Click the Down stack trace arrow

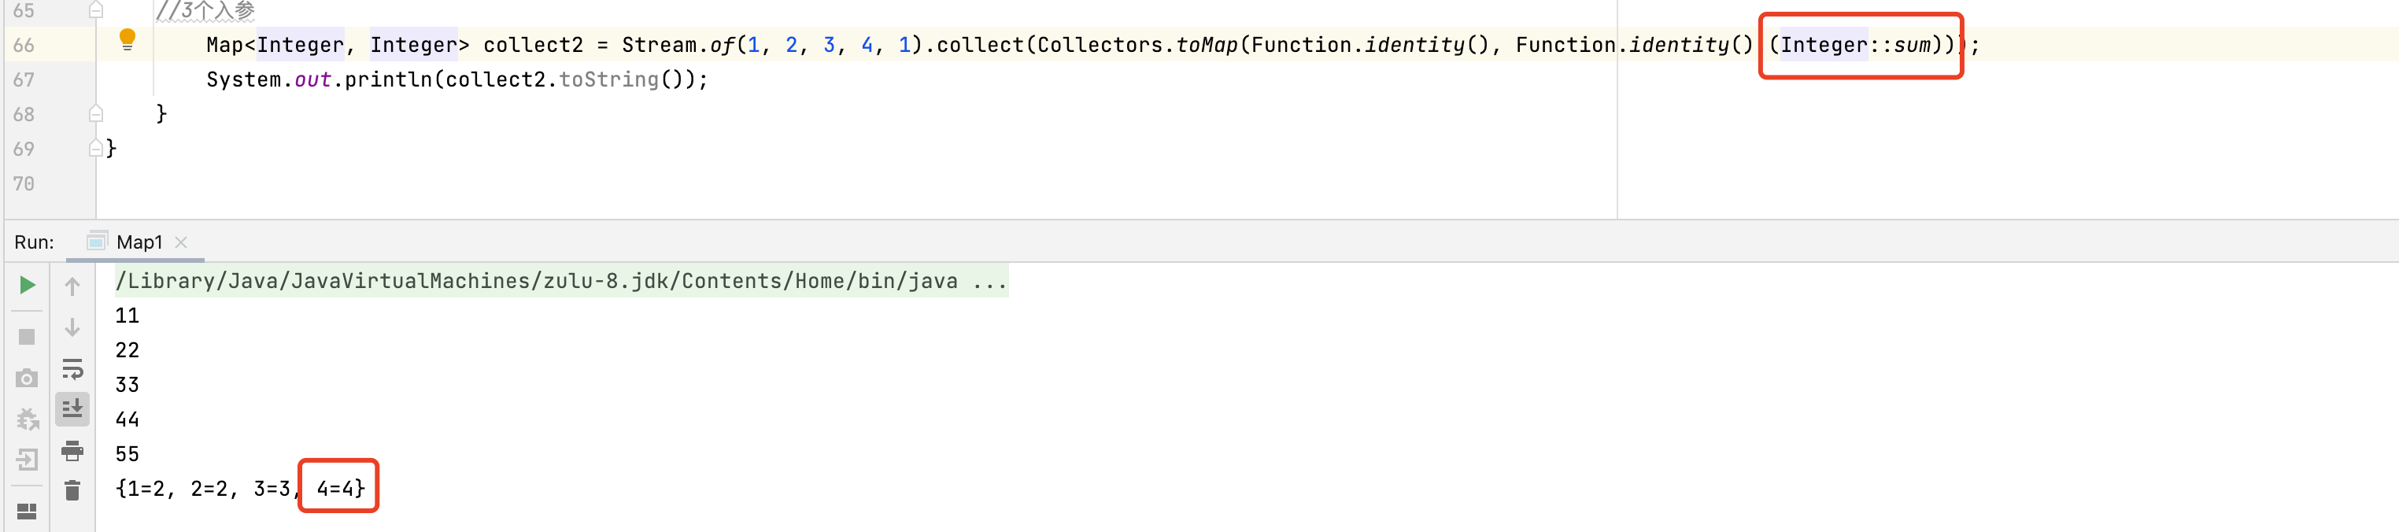coord(72,327)
